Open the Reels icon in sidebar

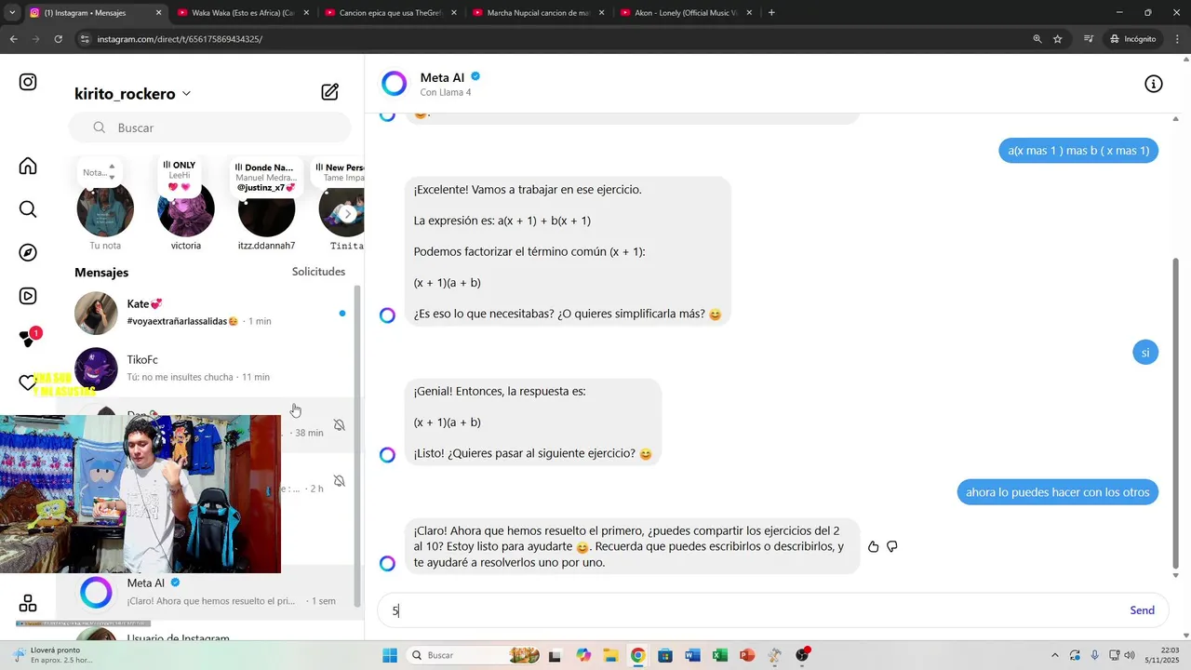[28, 296]
